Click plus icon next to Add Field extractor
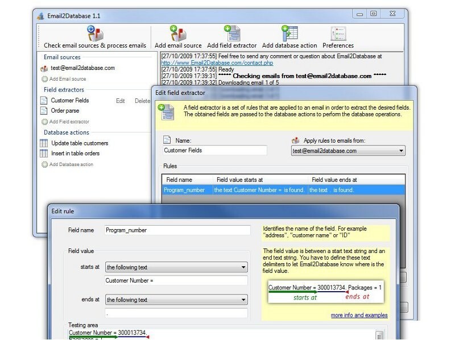Screen dimensions: 455x340 tap(44, 122)
